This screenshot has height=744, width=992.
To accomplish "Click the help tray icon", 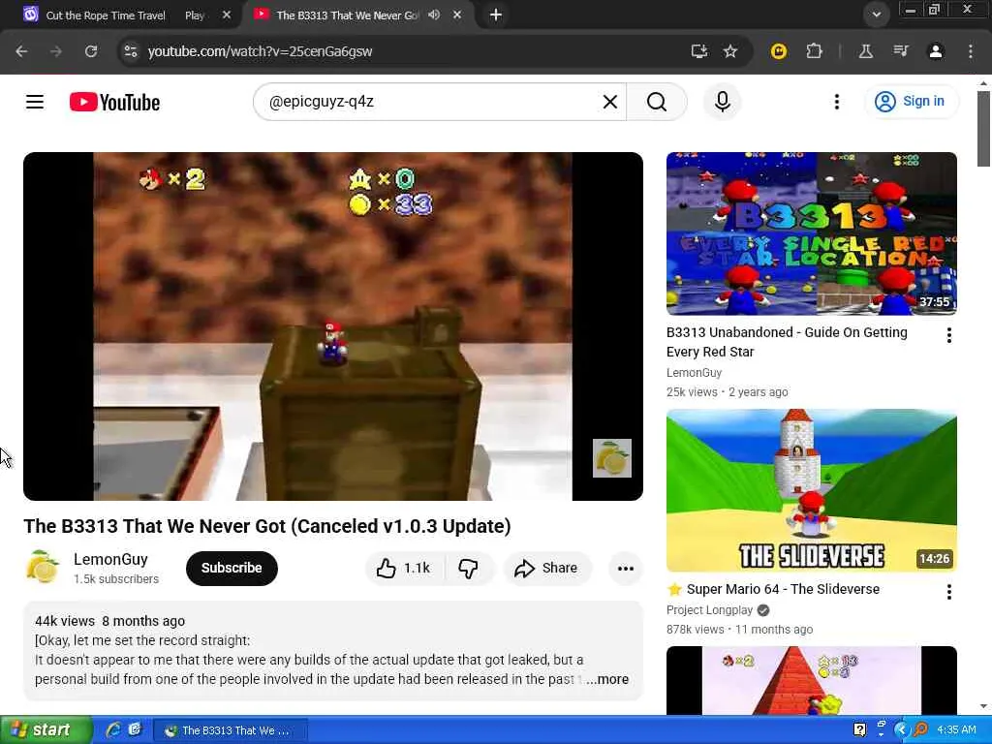I will 859,730.
